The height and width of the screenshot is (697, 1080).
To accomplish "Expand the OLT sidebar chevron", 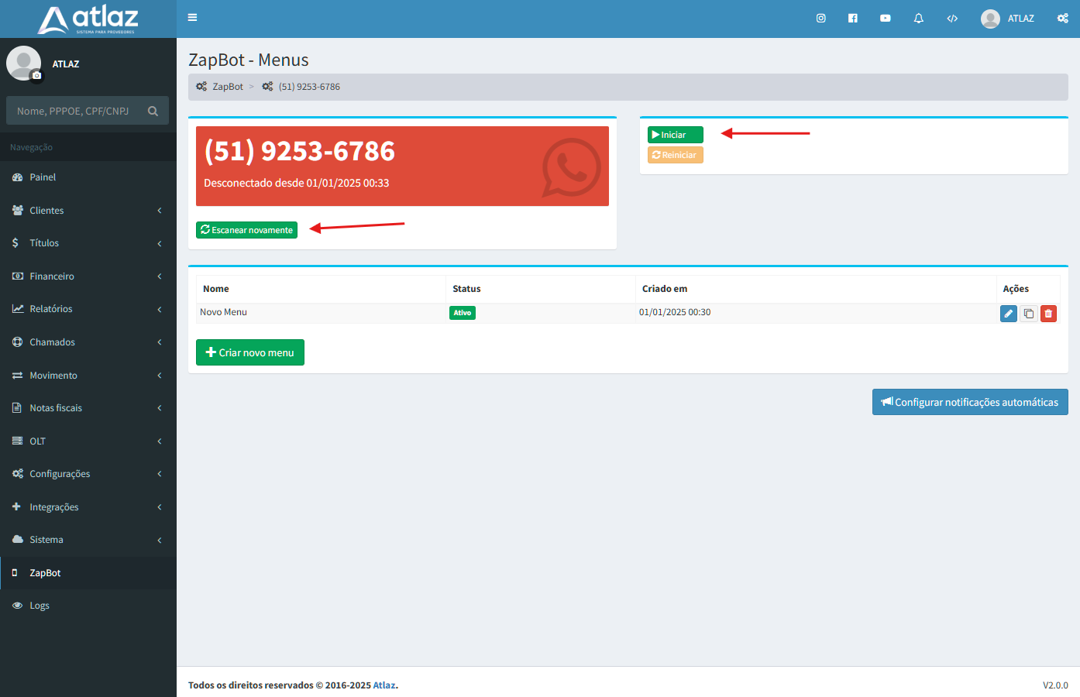I will click(x=160, y=441).
